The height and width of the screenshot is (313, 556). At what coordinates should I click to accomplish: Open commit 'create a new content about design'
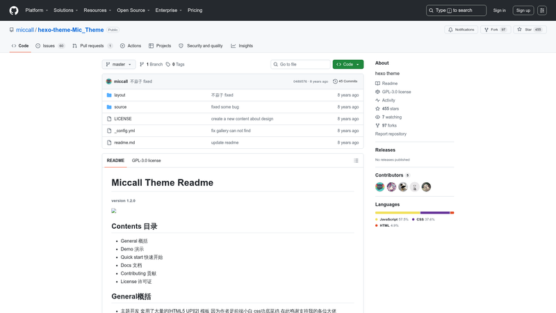point(242,119)
